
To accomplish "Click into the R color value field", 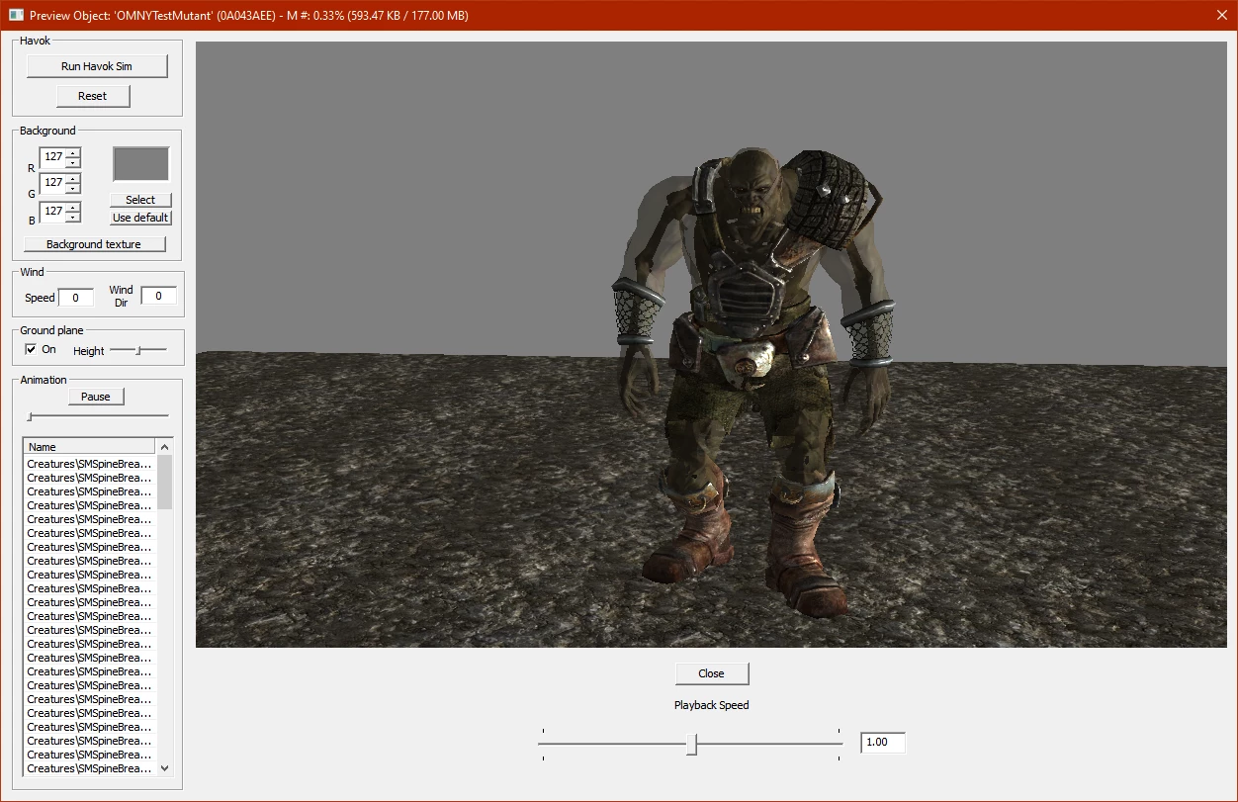I will coord(53,156).
